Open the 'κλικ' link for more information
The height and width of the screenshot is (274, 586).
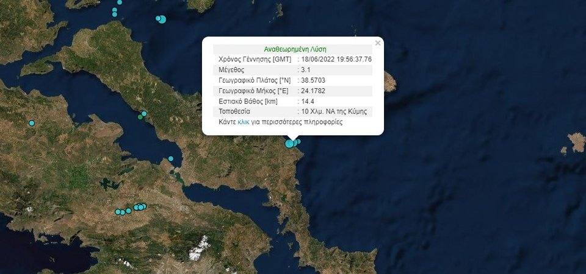[x=244, y=122]
